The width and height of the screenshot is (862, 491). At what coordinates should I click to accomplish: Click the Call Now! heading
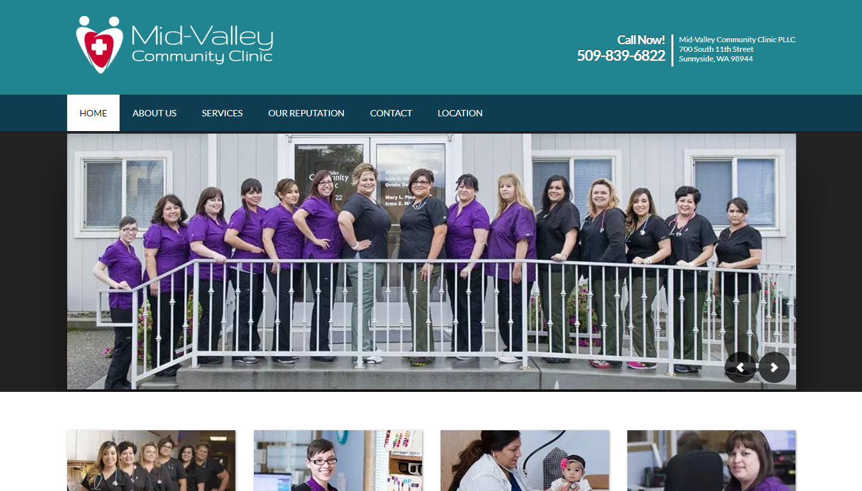[x=641, y=40]
